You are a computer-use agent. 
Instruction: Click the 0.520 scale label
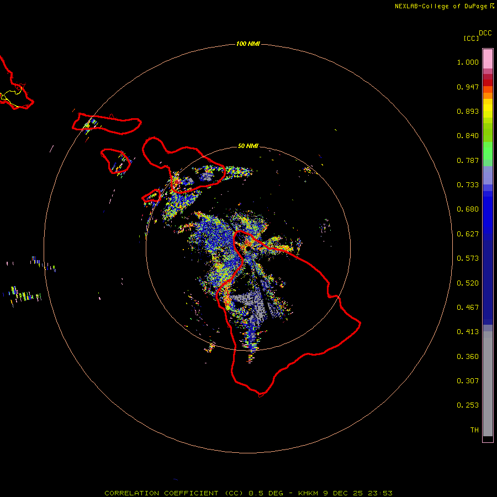click(x=468, y=283)
